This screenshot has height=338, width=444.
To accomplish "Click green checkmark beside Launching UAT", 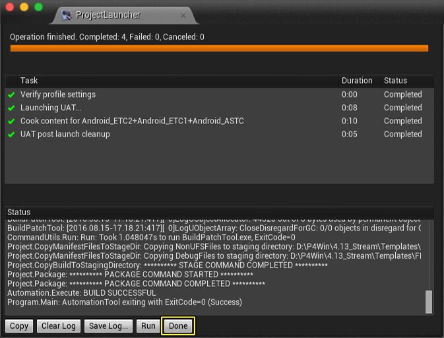I will [x=11, y=108].
